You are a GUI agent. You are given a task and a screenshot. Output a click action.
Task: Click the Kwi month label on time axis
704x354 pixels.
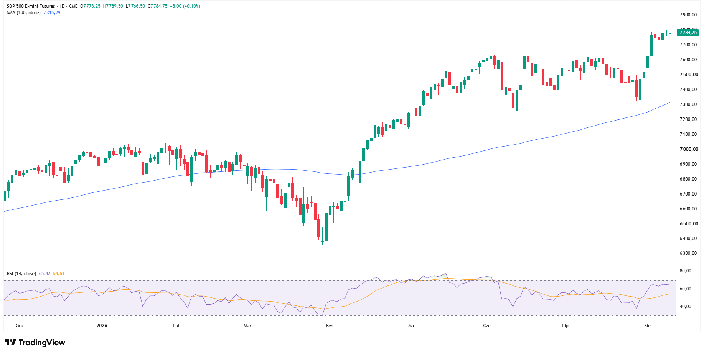pyautogui.click(x=330, y=326)
